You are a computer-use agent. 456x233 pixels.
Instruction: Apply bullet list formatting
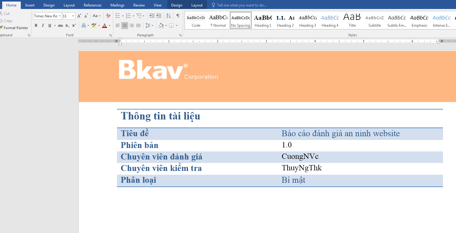(x=118, y=16)
